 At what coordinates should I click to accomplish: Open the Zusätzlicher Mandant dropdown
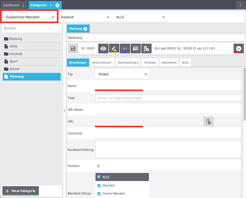coord(30,17)
